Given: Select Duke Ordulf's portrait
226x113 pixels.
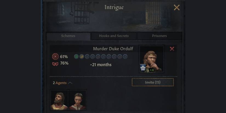Looking at the screenshot, I should 152,59.
